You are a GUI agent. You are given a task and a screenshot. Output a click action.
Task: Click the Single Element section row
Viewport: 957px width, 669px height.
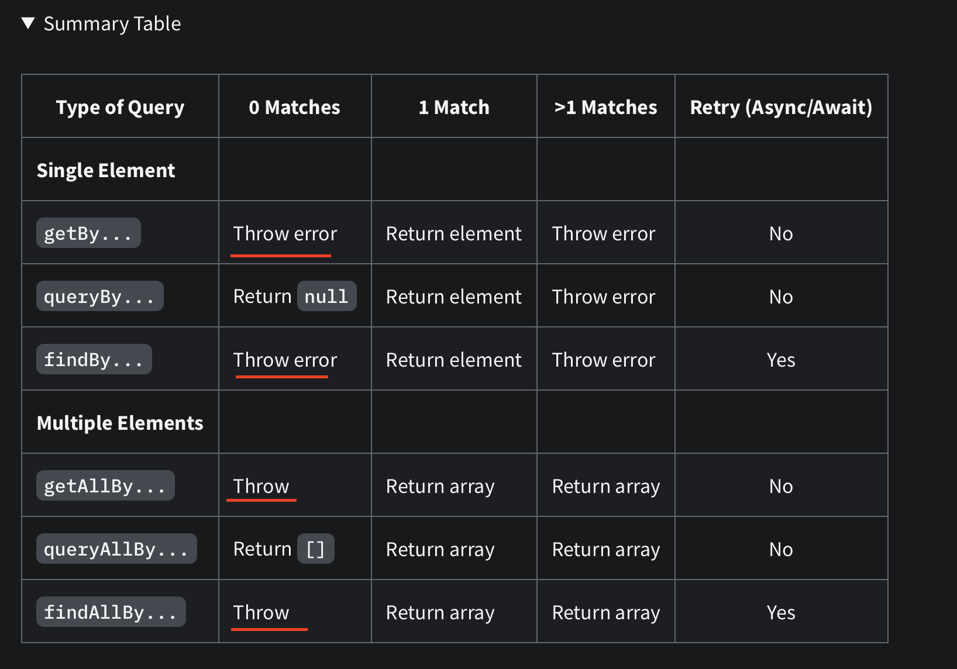click(x=455, y=170)
